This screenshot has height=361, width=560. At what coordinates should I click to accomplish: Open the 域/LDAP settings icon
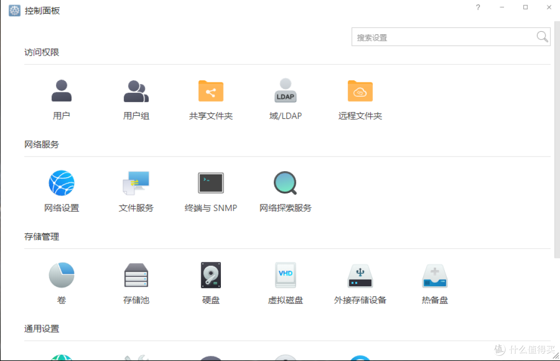click(x=285, y=90)
